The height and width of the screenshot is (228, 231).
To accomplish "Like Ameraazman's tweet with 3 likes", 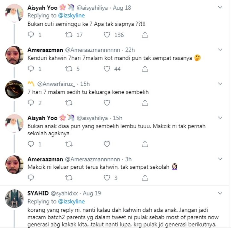I will tap(107, 178).
